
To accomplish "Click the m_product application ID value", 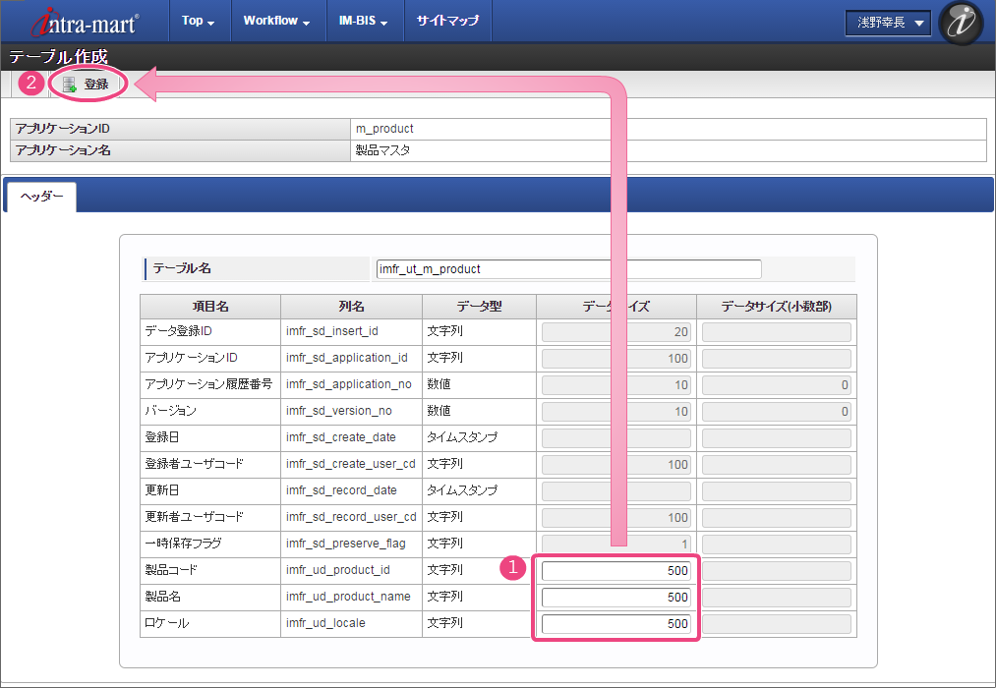I will click(384, 129).
